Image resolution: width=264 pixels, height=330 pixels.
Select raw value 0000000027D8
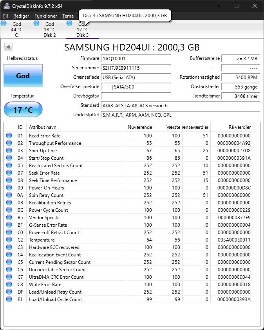tap(234, 150)
